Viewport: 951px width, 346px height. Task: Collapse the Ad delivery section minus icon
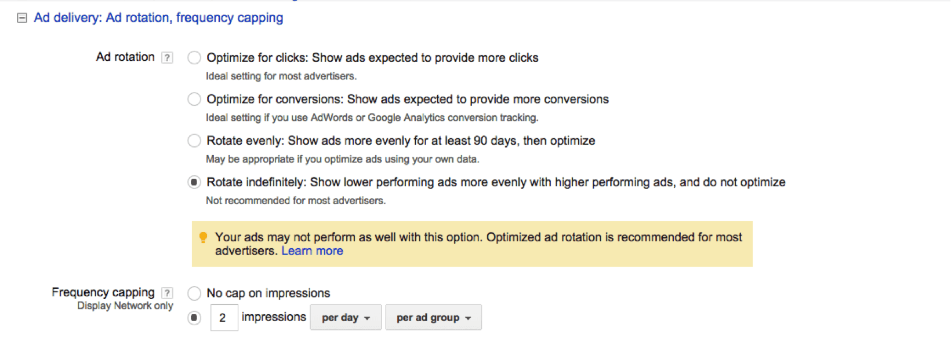(x=22, y=18)
